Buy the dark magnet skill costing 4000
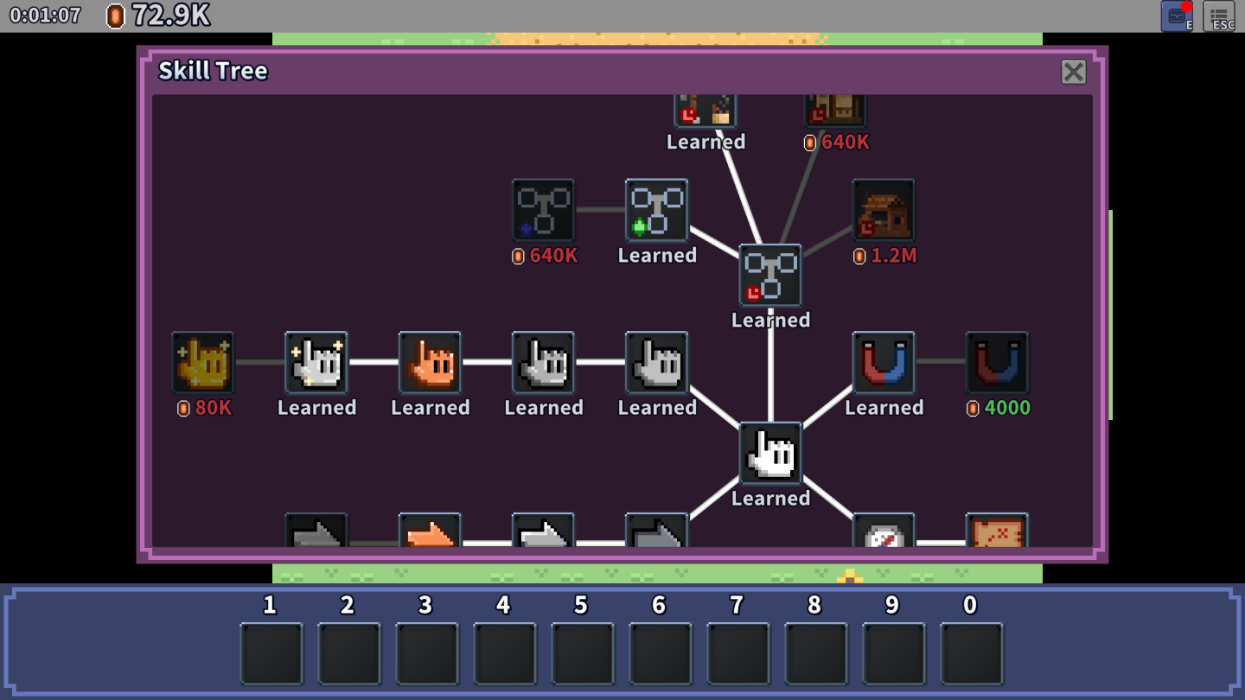Image resolution: width=1245 pixels, height=700 pixels. click(x=997, y=363)
